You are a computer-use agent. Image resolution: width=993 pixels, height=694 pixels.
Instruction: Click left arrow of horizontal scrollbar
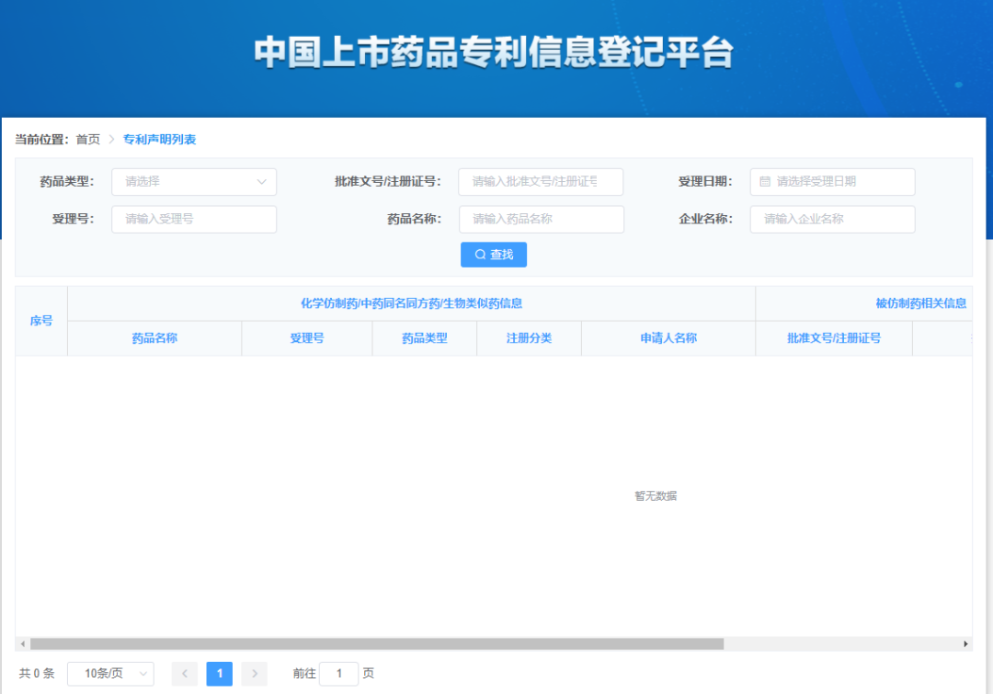[x=22, y=644]
